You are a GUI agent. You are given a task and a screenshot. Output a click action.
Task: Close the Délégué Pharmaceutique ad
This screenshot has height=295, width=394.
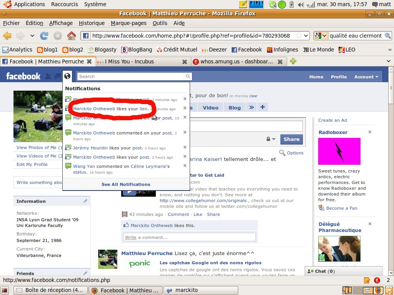point(370,224)
